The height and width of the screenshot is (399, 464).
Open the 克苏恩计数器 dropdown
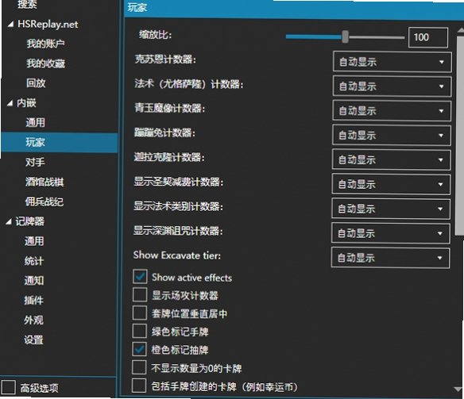(x=392, y=62)
